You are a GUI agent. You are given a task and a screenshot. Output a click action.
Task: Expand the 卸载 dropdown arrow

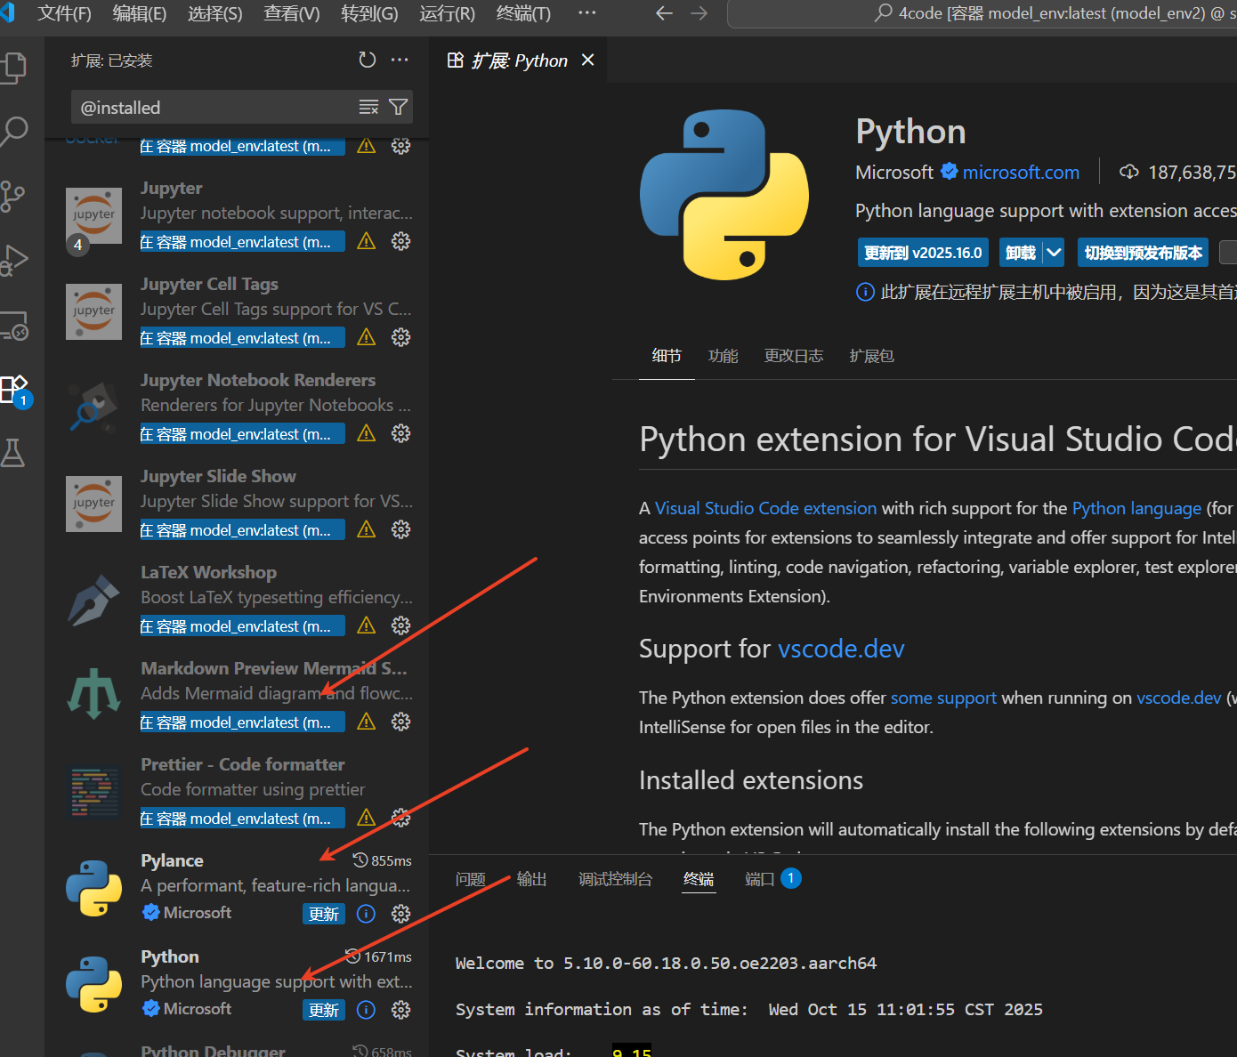[x=1055, y=253]
